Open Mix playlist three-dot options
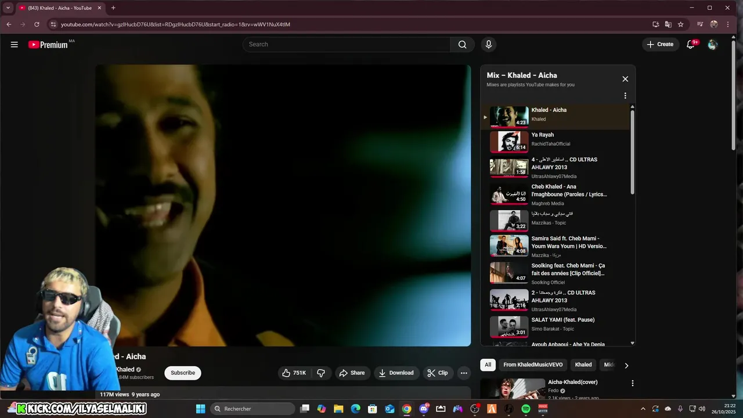 coord(625,96)
